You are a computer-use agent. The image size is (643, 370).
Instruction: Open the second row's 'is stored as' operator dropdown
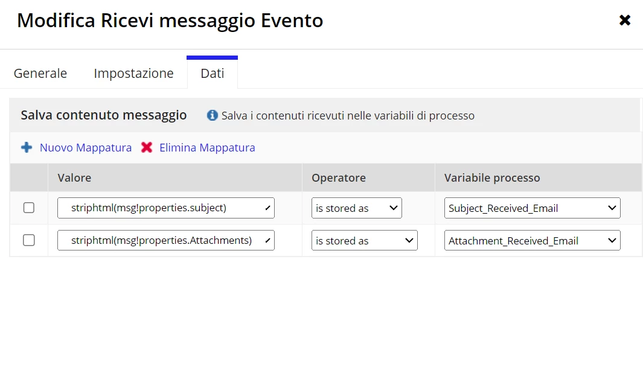coord(364,240)
